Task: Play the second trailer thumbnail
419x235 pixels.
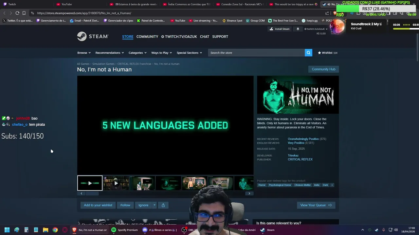Action: point(116,183)
